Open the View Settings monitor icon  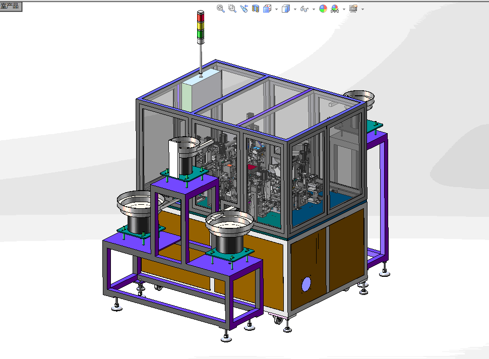353,9
